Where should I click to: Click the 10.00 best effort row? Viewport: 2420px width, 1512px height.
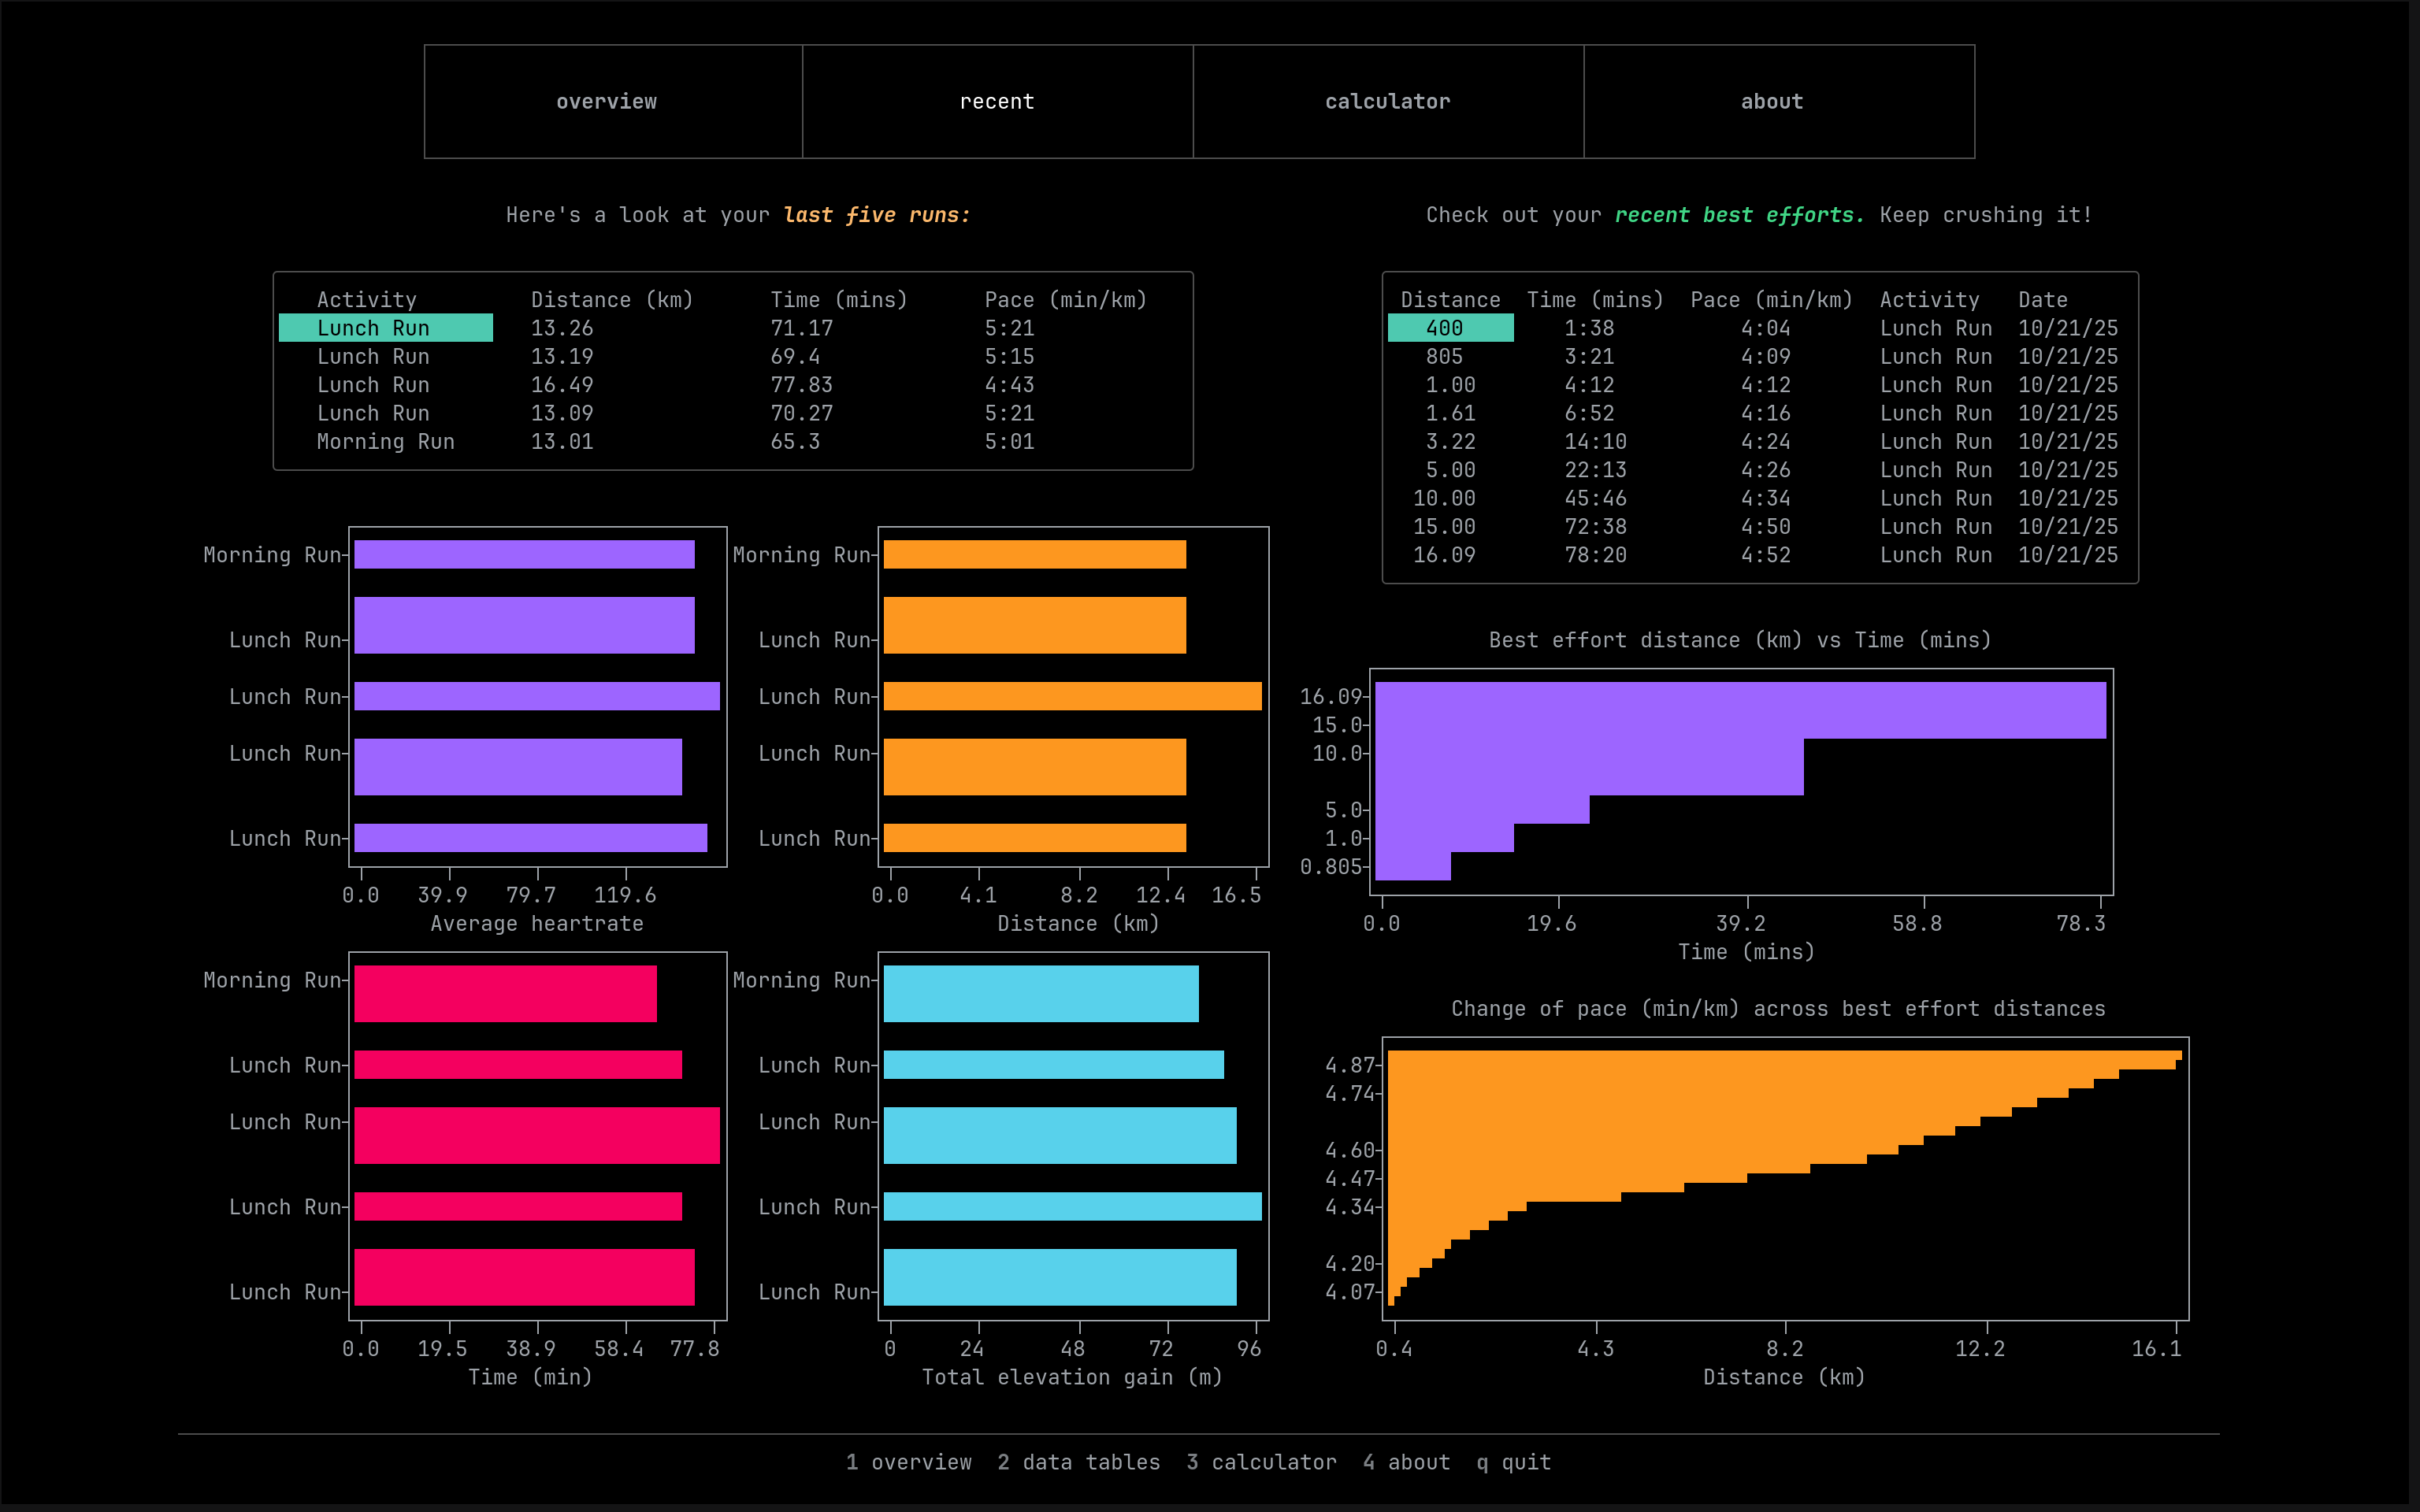click(x=1444, y=498)
